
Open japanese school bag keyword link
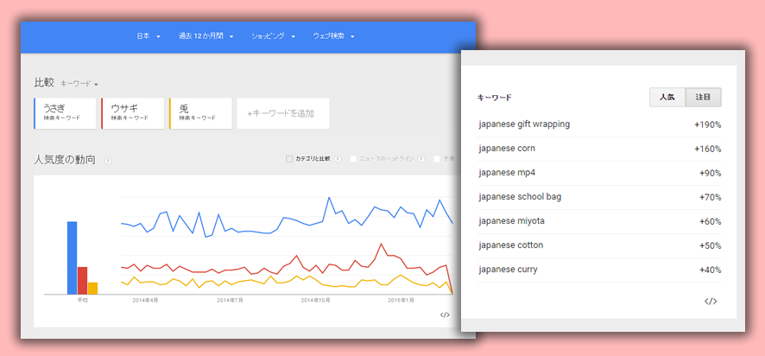point(520,197)
